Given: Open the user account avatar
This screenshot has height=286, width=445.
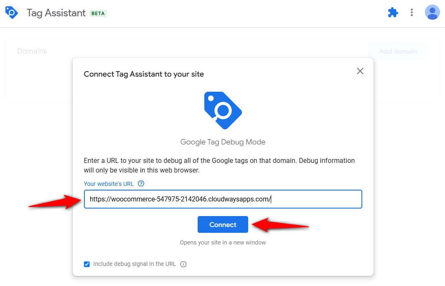Looking at the screenshot, I should coord(432,13).
